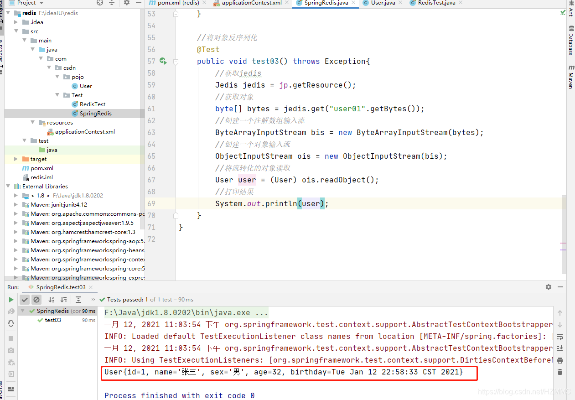Rerun the SpringRedis.test03 test
Image resolution: width=575 pixels, height=400 pixels.
[11, 300]
